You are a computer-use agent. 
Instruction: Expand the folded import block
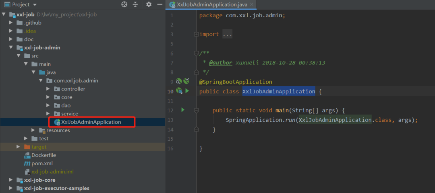point(197,34)
